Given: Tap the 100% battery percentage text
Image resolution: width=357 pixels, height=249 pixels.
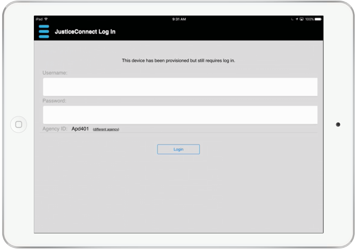Looking at the screenshot, I should coord(309,19).
